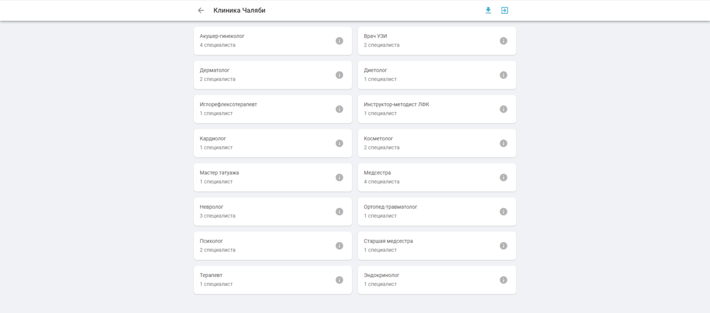
Task: Show info for Врач УЗИ
Action: [x=503, y=41]
